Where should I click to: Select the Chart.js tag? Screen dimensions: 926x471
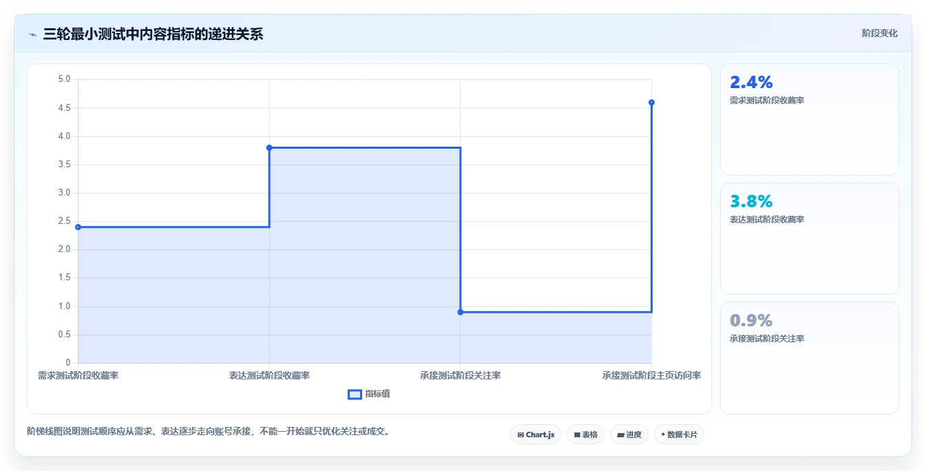[536, 435]
